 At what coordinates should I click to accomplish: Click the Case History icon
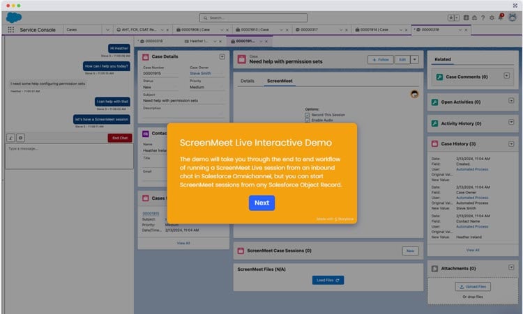coord(434,144)
